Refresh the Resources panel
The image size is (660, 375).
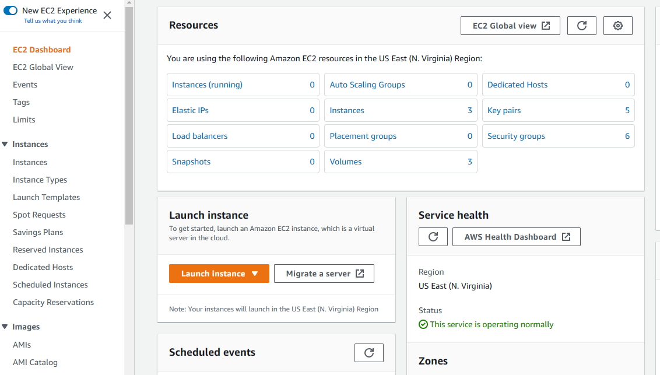point(581,26)
